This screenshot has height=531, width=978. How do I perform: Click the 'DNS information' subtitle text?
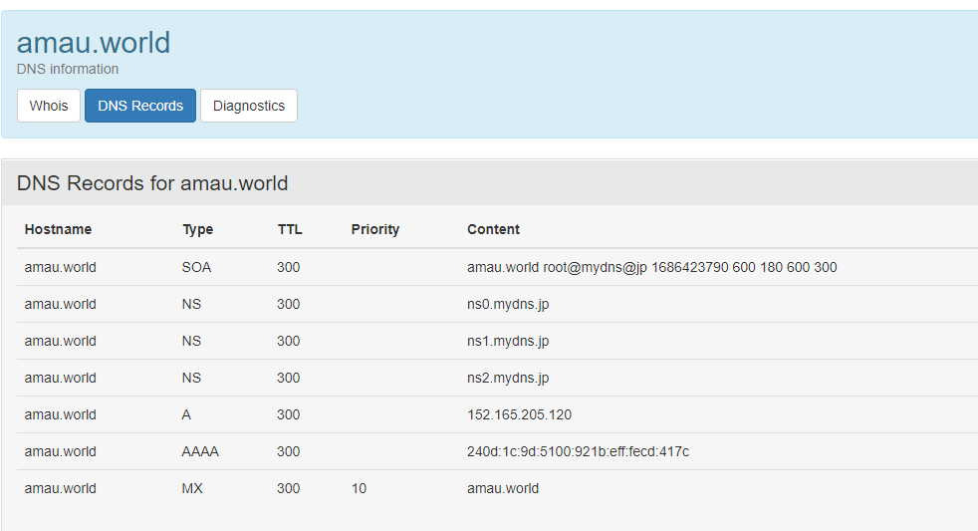[x=68, y=69]
